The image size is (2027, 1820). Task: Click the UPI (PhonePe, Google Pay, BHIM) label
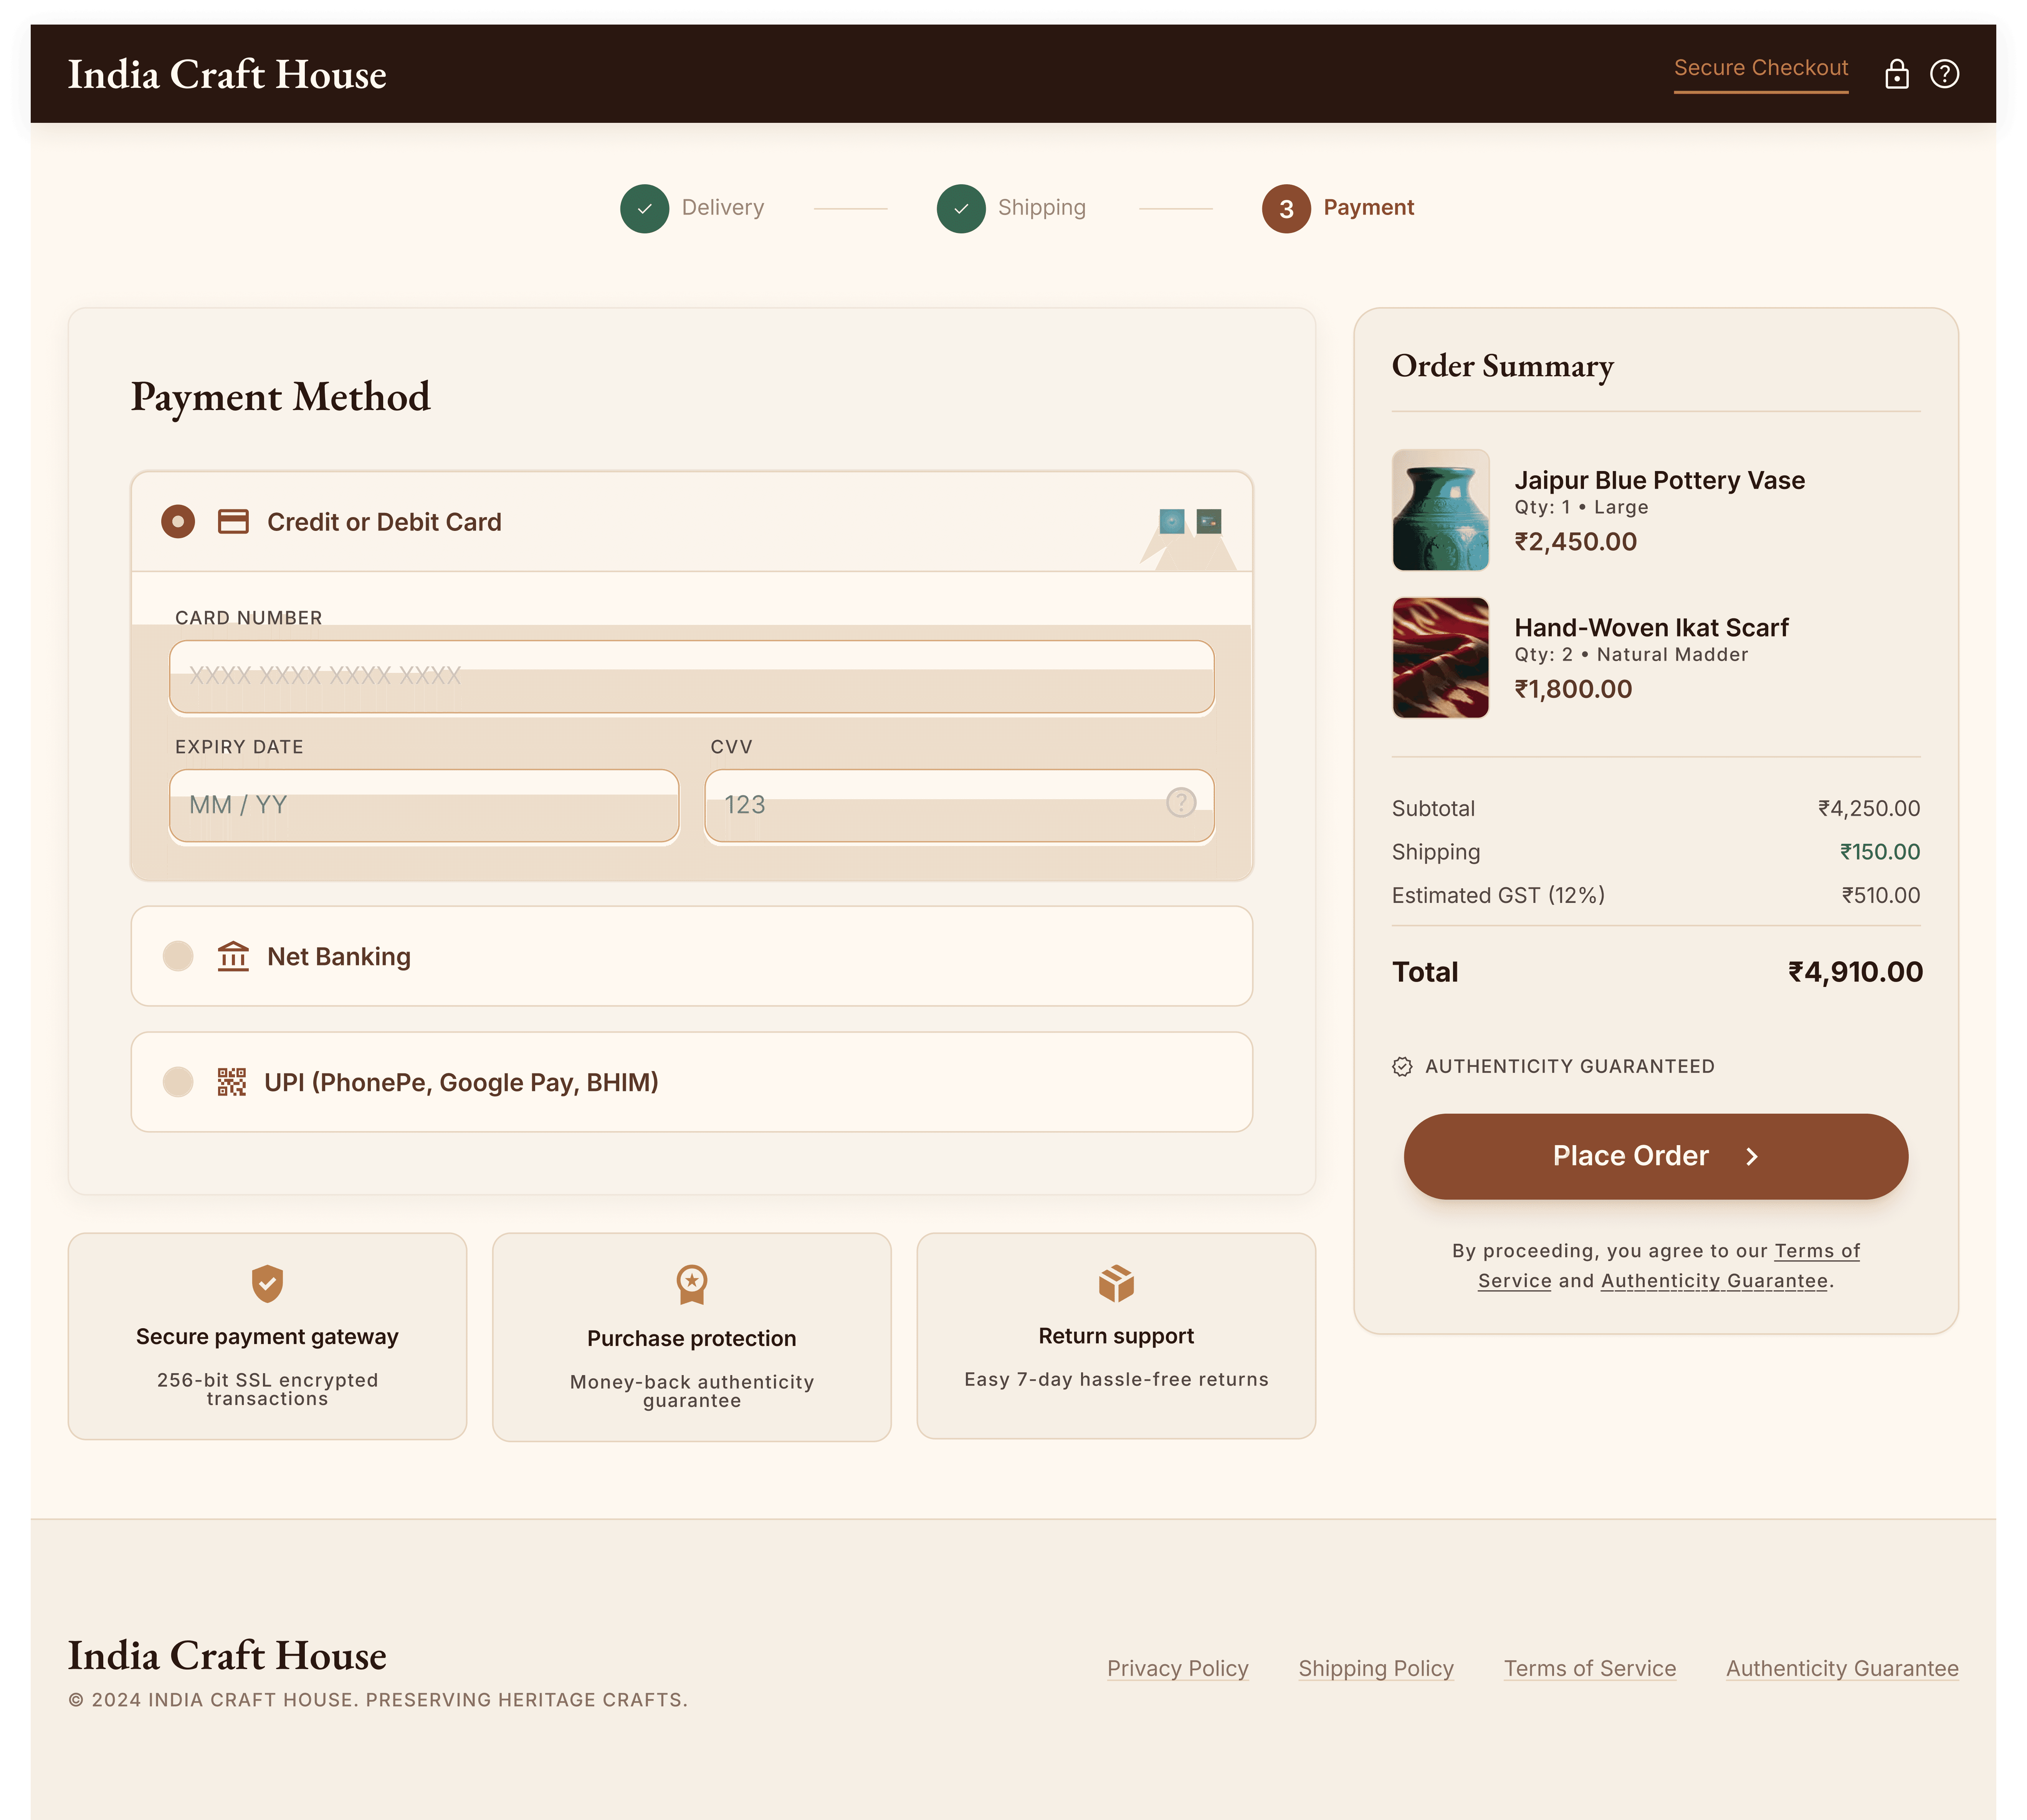(x=461, y=1083)
